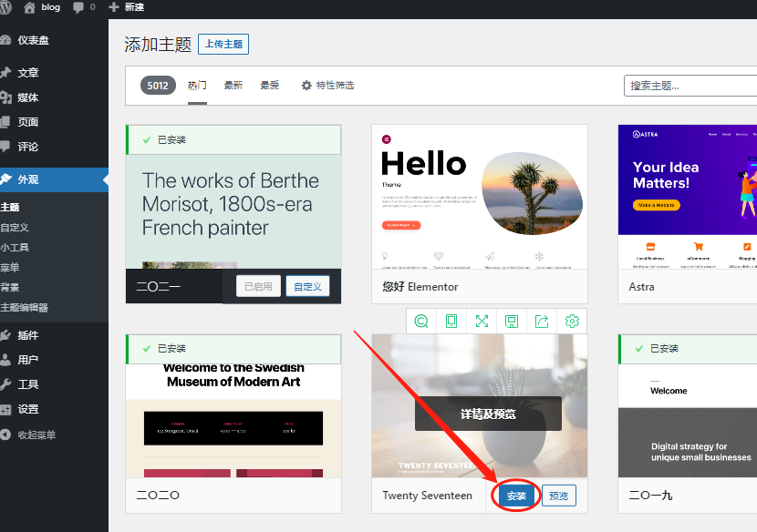This screenshot has width=757, height=532.
Task: Select 外观 appearance menu
Action: point(54,179)
